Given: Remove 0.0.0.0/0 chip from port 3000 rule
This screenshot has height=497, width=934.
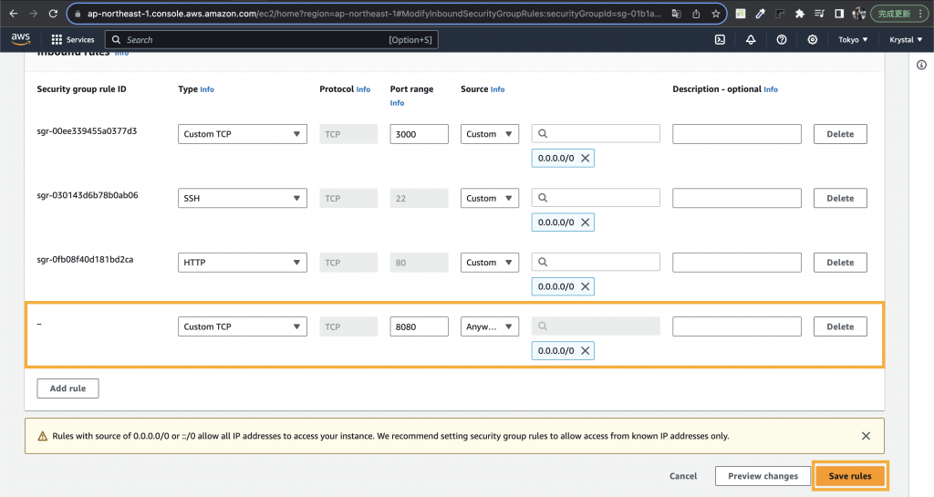Looking at the screenshot, I should (x=585, y=158).
